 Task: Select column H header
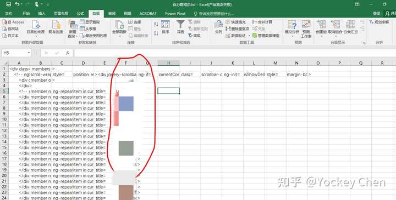point(169,63)
